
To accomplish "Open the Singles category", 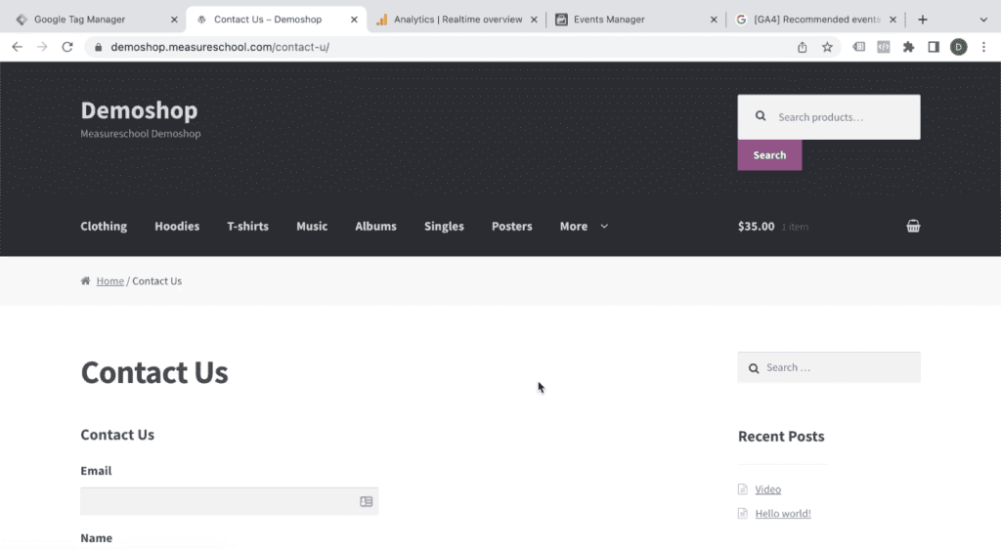I will 444,226.
